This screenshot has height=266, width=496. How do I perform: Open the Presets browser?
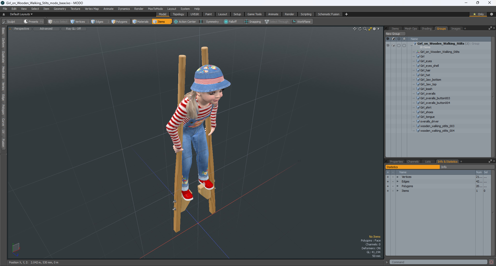pos(33,22)
